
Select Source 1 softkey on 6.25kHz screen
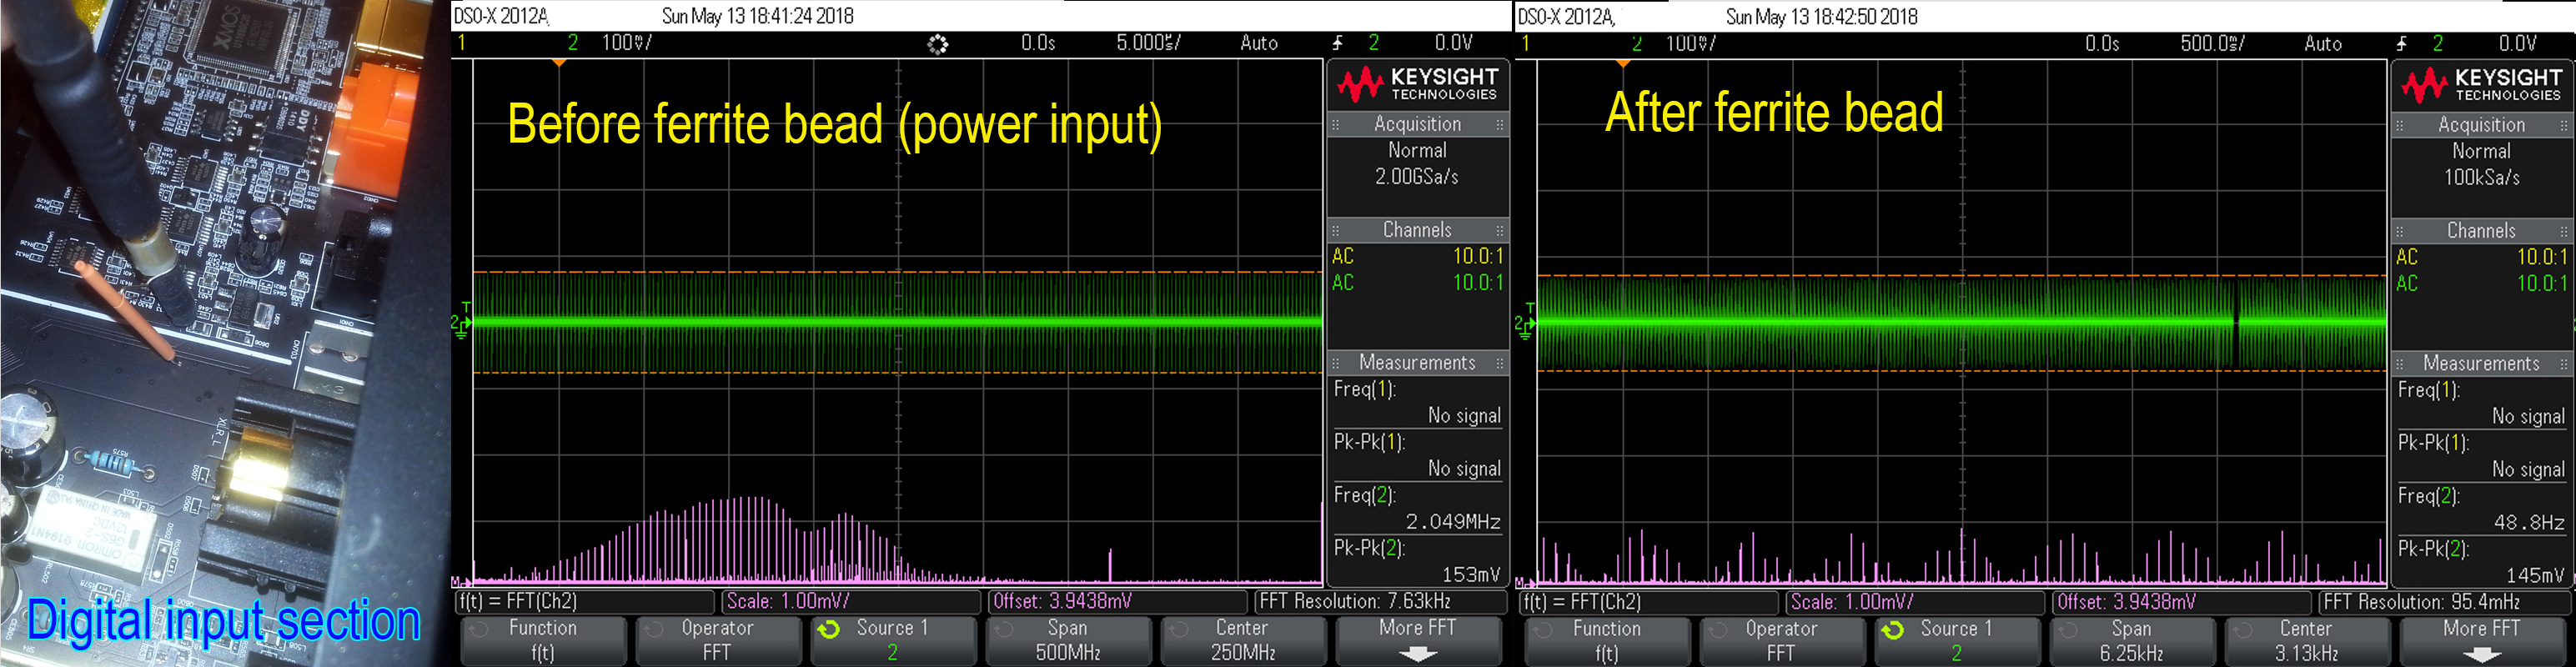[1957, 641]
